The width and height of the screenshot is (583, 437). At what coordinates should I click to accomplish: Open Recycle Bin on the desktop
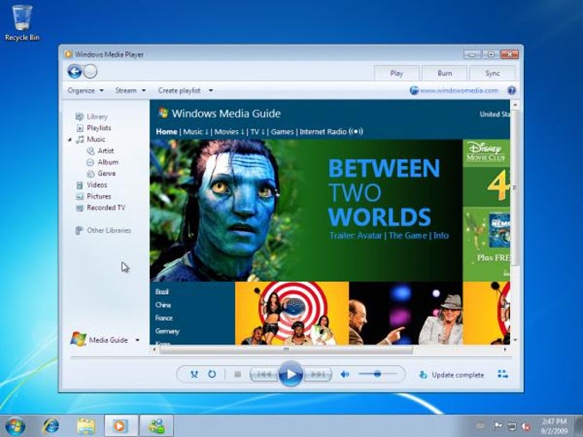22,21
